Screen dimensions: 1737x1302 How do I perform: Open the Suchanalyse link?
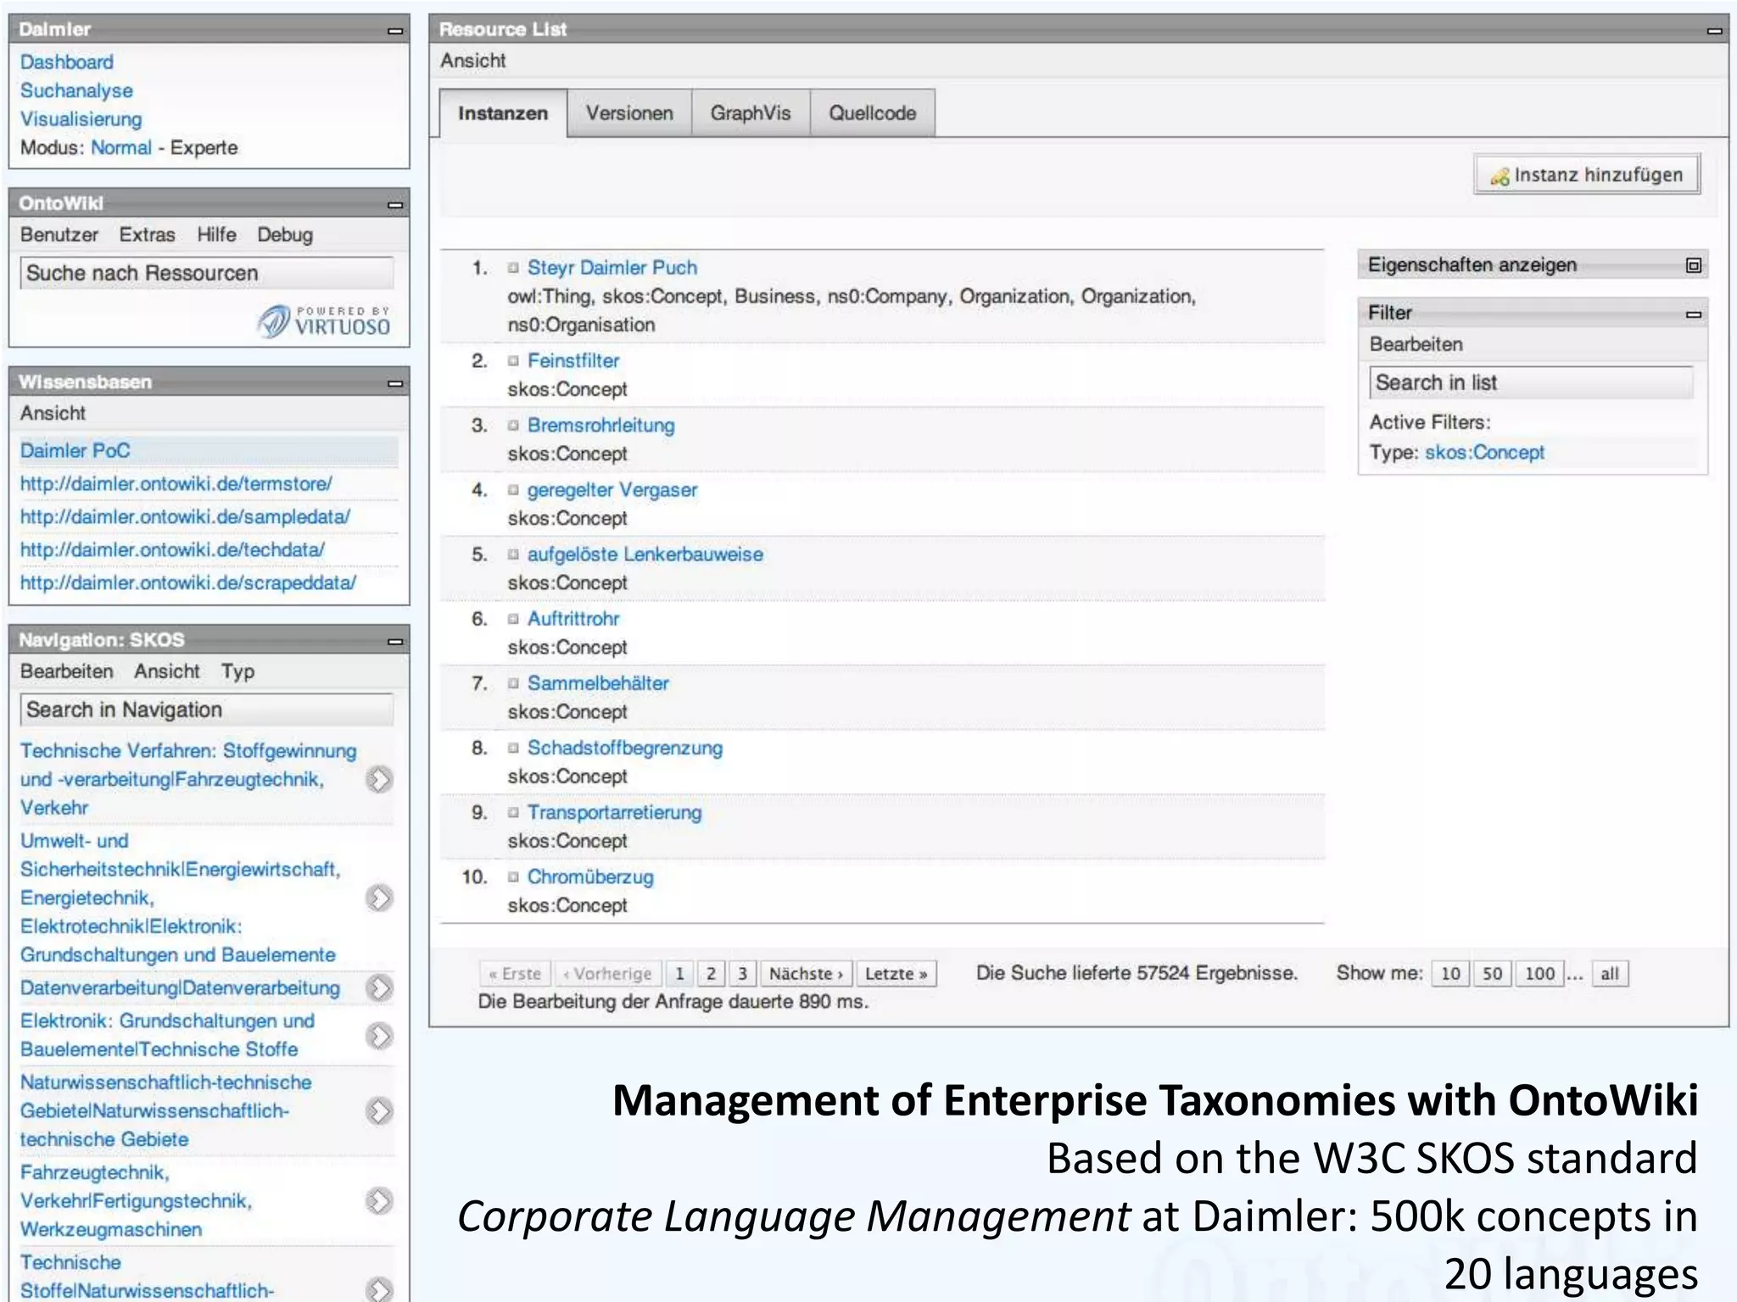click(76, 91)
